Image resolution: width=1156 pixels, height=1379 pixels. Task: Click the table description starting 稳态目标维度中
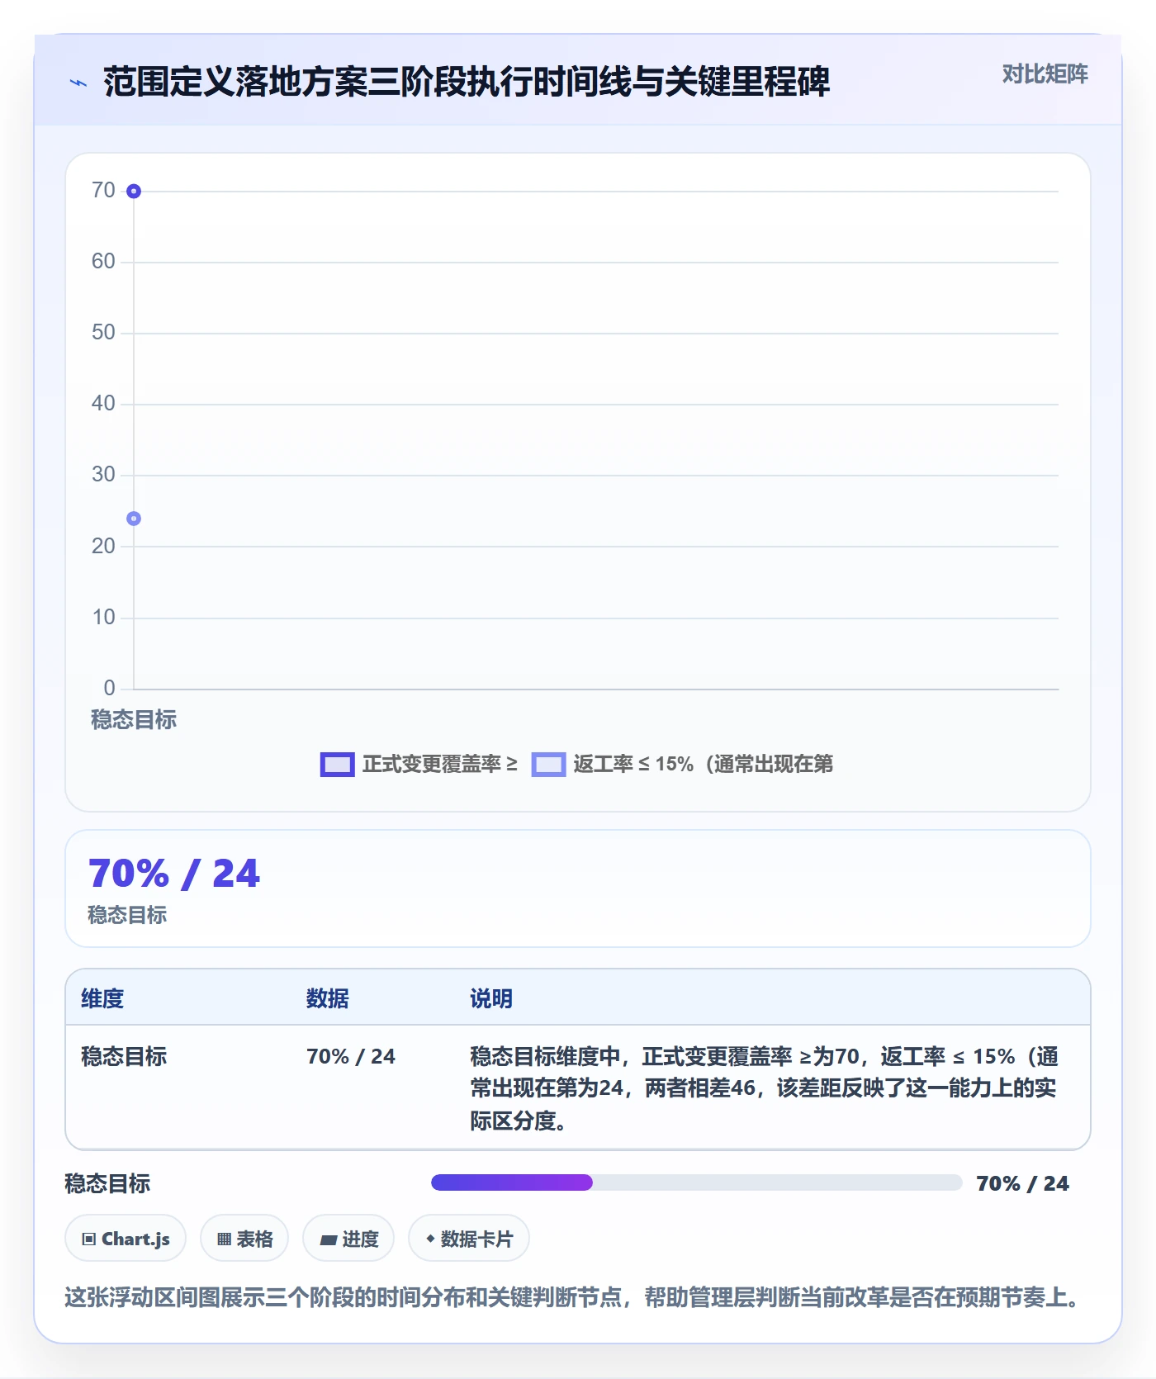point(764,1088)
